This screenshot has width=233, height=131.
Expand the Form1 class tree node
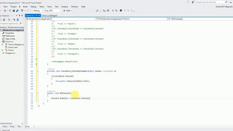point(3,50)
